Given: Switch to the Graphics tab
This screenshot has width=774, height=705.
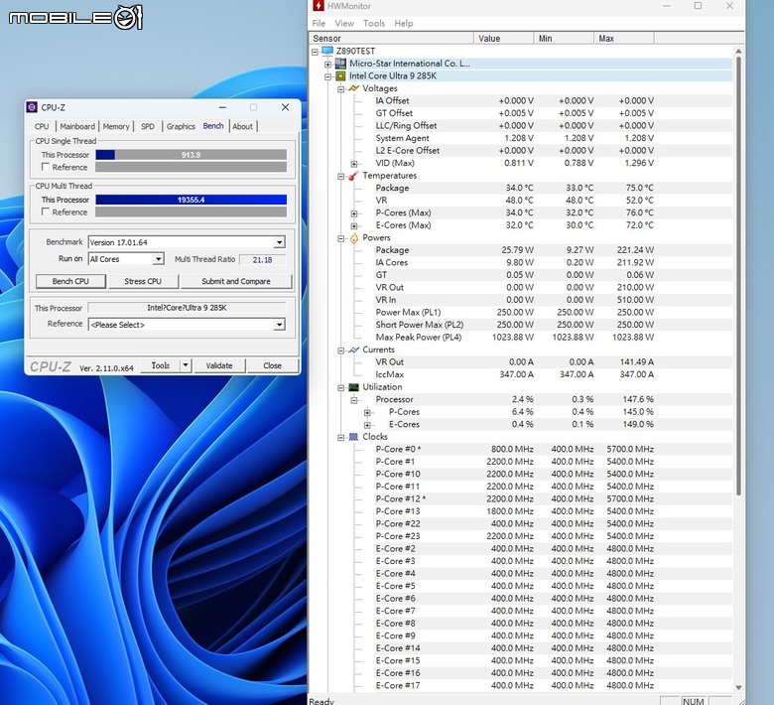Looking at the screenshot, I should click(x=181, y=126).
